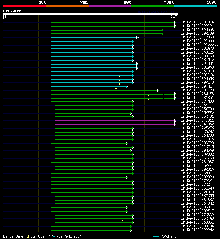The image size is (220, 239).
Task: Click the green alignment bar for UniRef100_B9T7R0
Action: (x=104, y=91)
